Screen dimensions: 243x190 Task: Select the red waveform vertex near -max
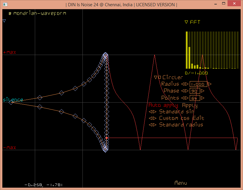click(107, 138)
